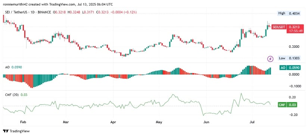Screen dimensions: 308x136
Task: Click the open price O0.3218
Action: pyautogui.click(x=59, y=12)
